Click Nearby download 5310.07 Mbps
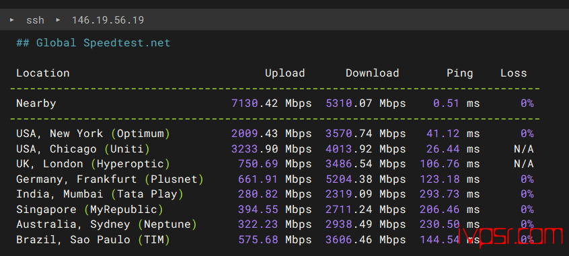The height and width of the screenshot is (256, 569). pyautogui.click(x=365, y=103)
